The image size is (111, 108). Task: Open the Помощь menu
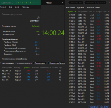(x=25, y=7)
